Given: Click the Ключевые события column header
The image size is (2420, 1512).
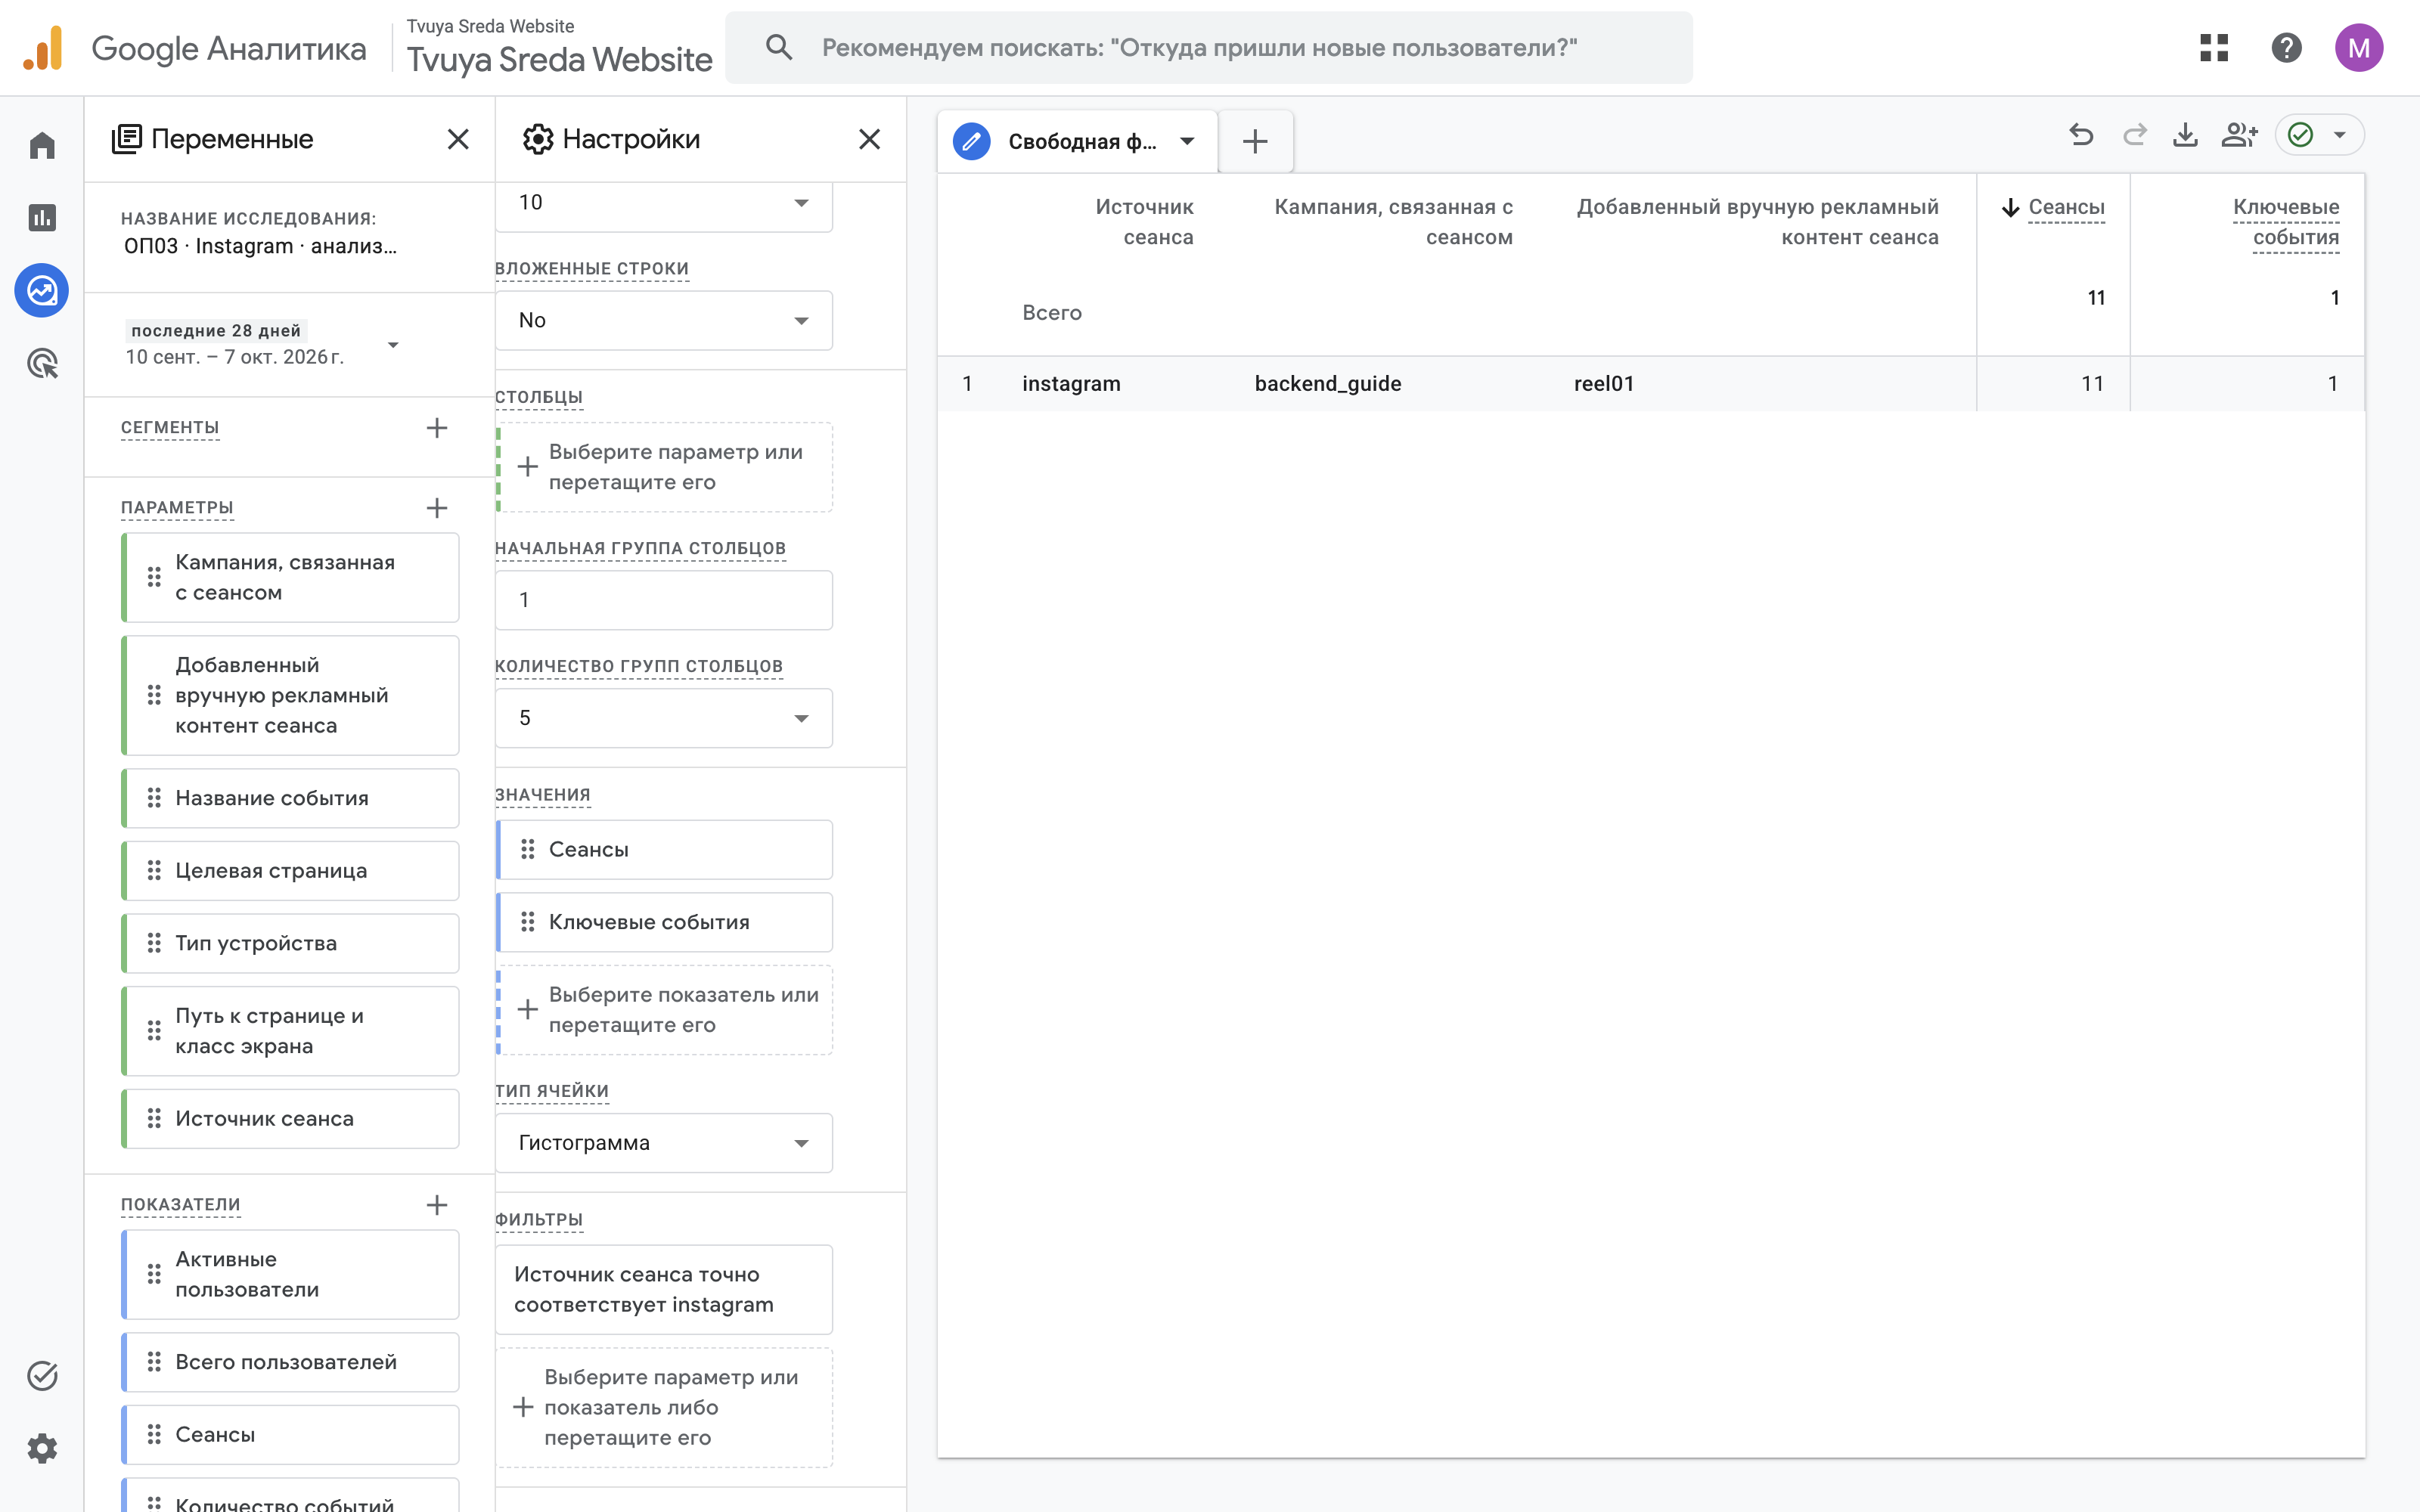Looking at the screenshot, I should pos(2285,222).
